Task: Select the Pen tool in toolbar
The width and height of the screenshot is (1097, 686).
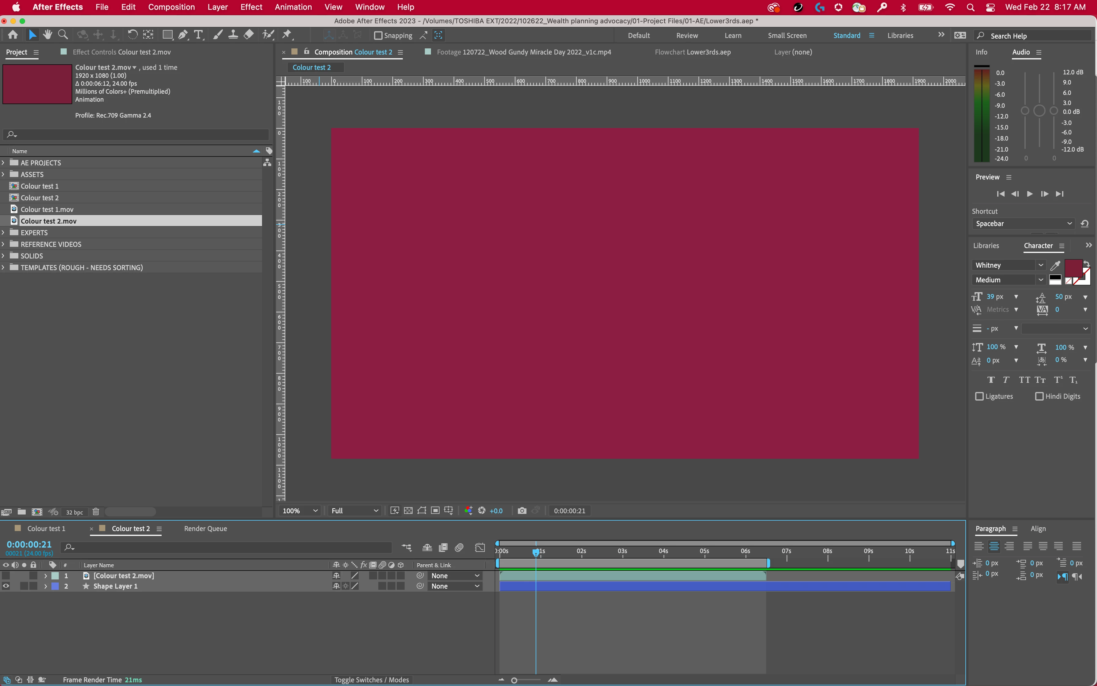Action: point(183,35)
